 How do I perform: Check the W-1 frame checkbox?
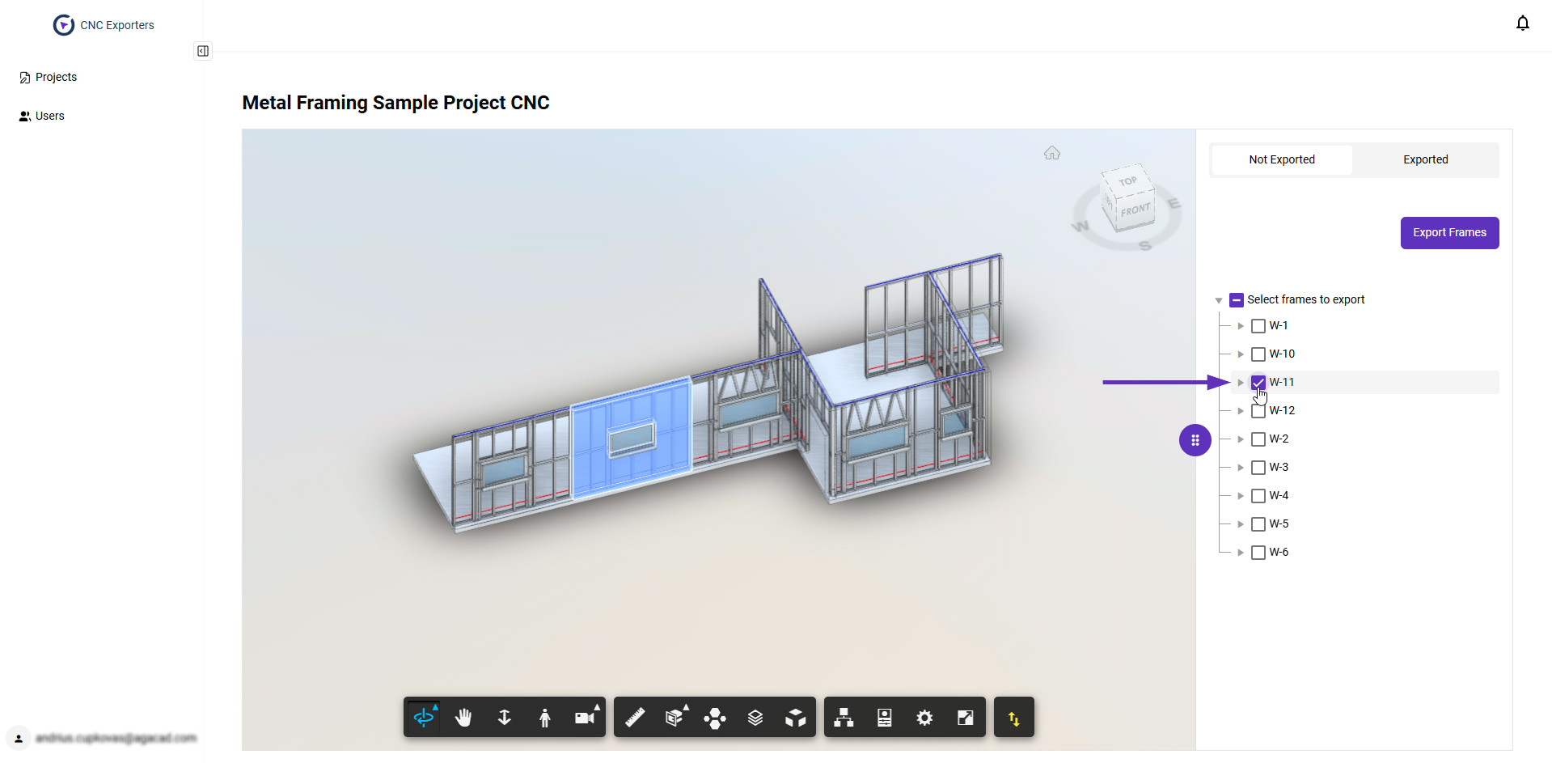pyautogui.click(x=1258, y=326)
